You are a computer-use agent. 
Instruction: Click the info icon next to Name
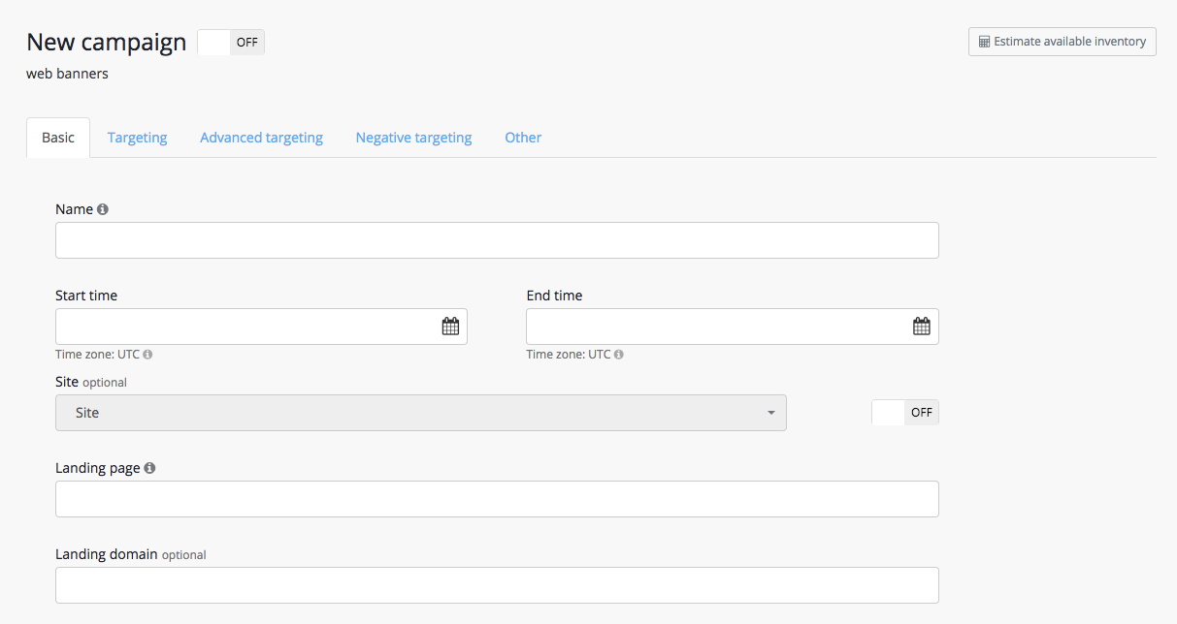click(x=103, y=209)
